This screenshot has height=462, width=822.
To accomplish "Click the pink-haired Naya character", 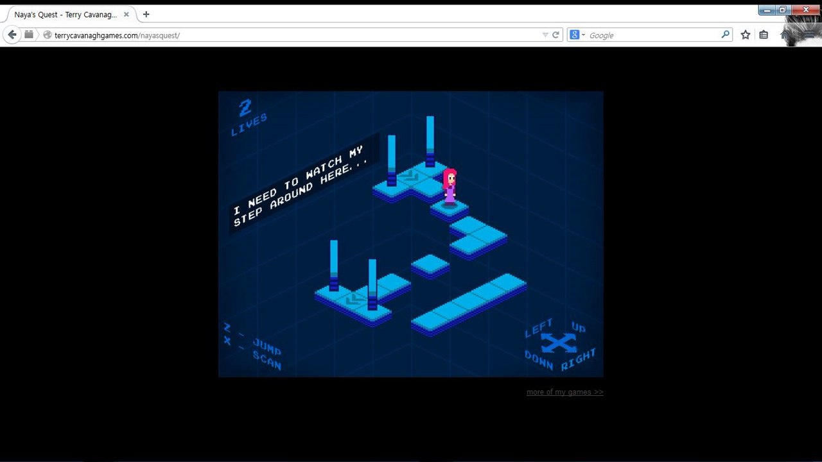I will coord(450,187).
